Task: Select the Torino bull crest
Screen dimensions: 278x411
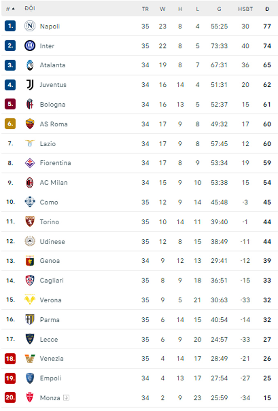Action: click(x=29, y=221)
